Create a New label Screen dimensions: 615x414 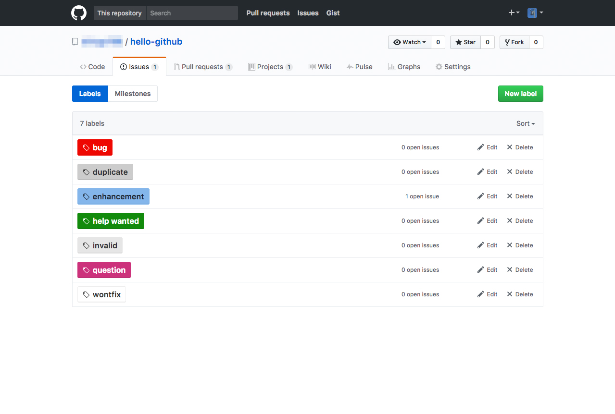coord(520,94)
